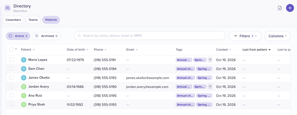Click Ana Ruiz avatar icon

pyautogui.click(x=24, y=96)
